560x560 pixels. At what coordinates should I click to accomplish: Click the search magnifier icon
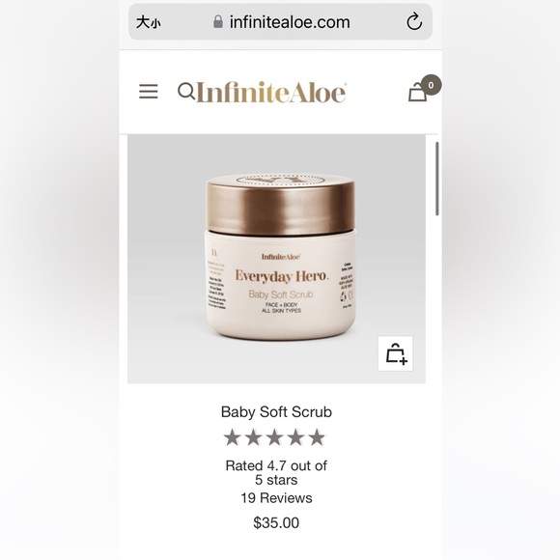[186, 91]
